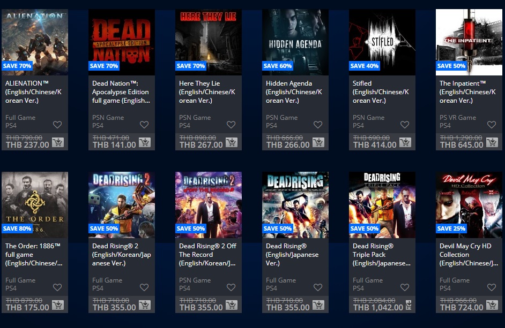The image size is (505, 328).
Task: Toggle wishlist heart for Dead Rising Triple Pack
Action: [405, 287]
